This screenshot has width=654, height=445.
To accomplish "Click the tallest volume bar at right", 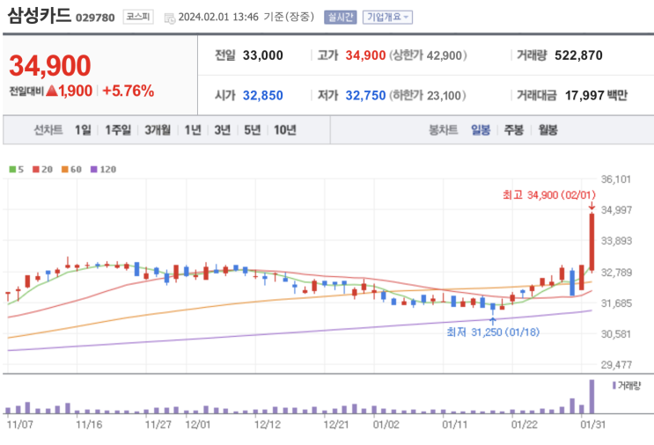I will pyautogui.click(x=592, y=397).
